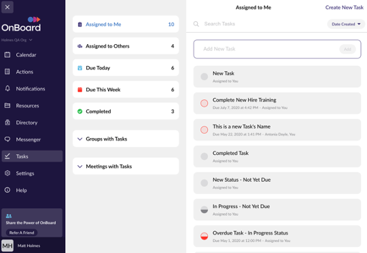Click the Add button for new task
Image resolution: width=367 pixels, height=253 pixels.
347,49
